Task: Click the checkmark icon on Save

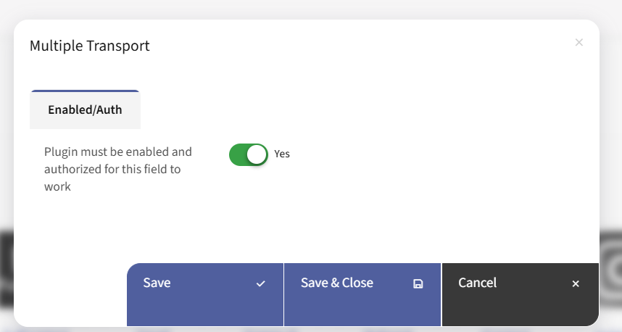Action: point(261,284)
